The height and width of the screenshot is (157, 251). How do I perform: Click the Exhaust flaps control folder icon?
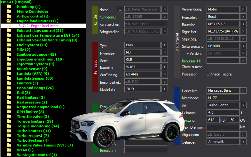[x=9, y=31]
